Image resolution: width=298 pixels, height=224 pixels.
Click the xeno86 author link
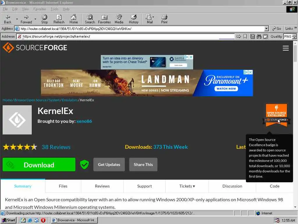tap(84, 121)
